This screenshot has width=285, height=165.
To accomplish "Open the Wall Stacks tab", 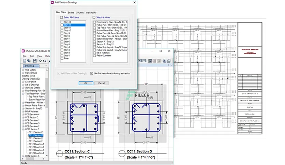I will [x=91, y=13].
